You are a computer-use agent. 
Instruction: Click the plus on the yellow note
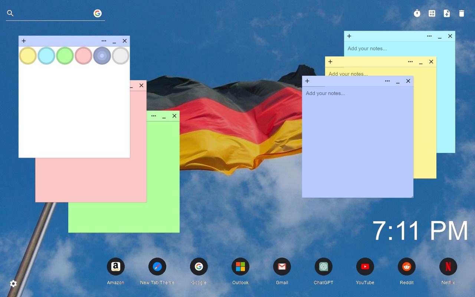click(x=330, y=62)
